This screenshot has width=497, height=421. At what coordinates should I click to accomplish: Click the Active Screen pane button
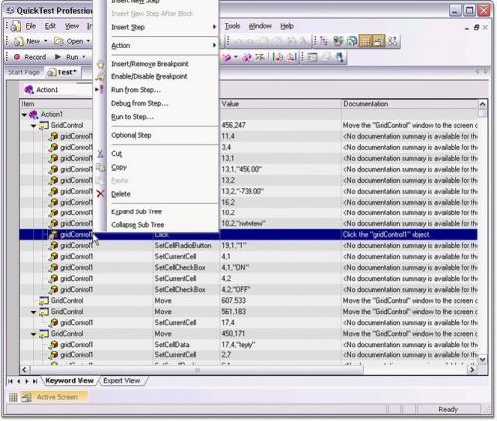(54, 397)
